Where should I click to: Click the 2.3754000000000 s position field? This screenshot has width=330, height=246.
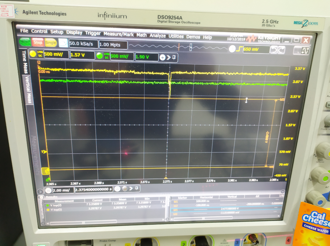coord(94,189)
